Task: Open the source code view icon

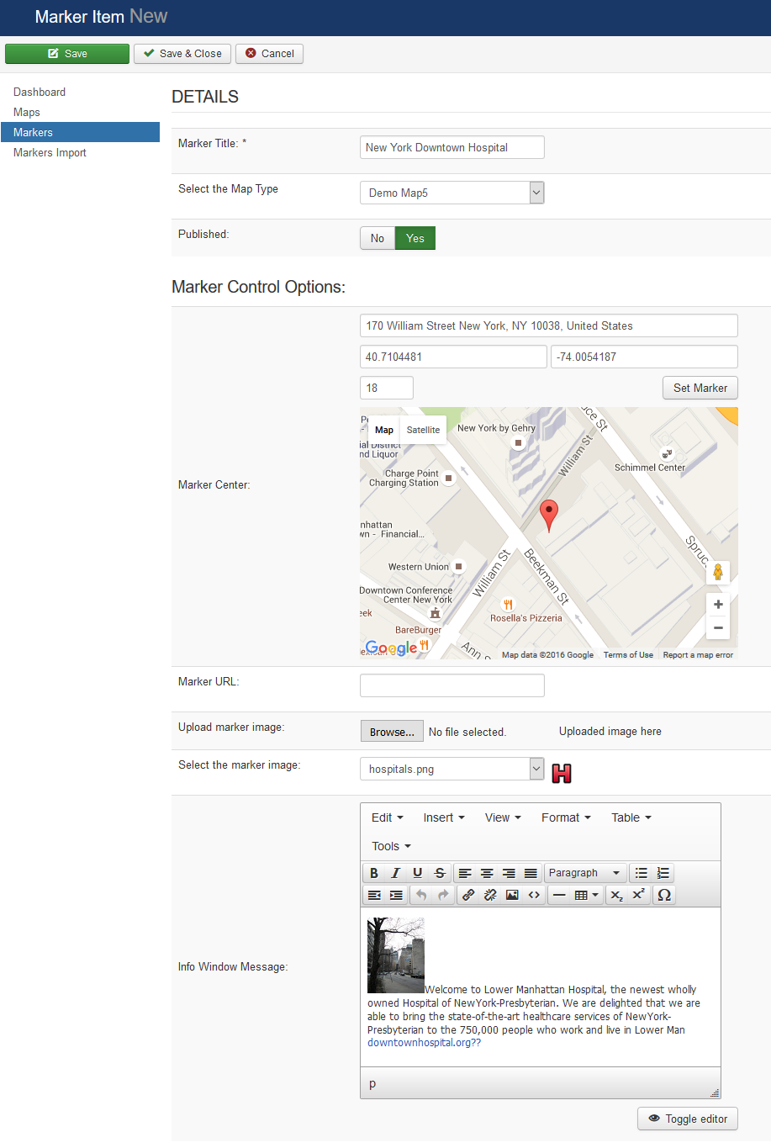Action: tap(534, 895)
